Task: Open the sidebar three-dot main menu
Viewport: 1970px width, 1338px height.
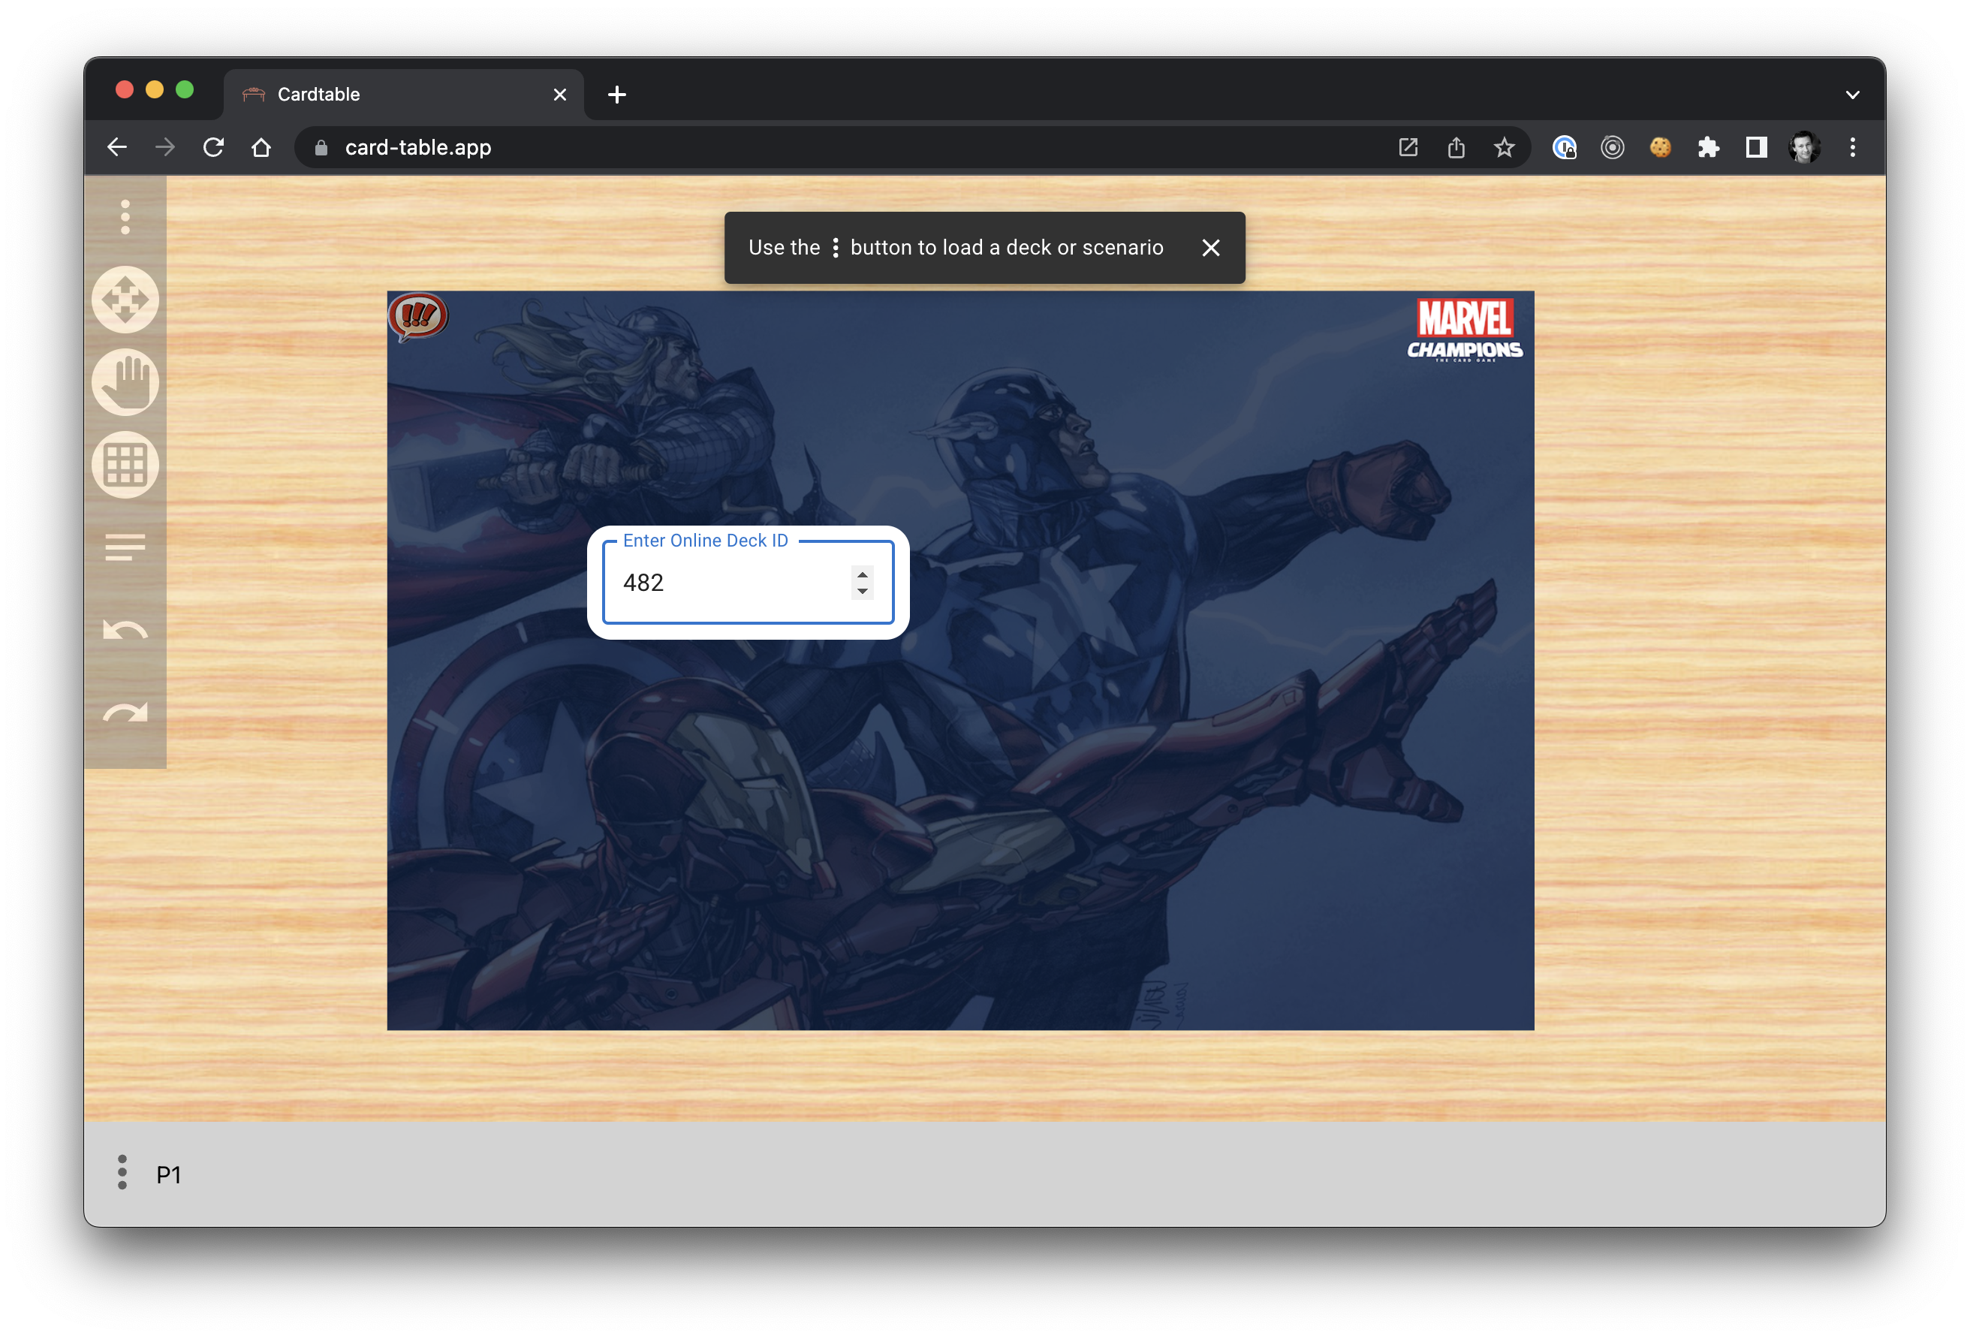Action: [x=125, y=217]
